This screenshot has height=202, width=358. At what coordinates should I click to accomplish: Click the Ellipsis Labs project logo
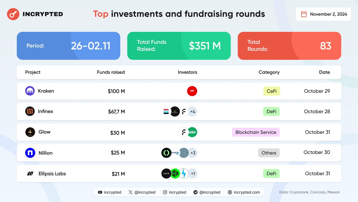[x=30, y=174]
